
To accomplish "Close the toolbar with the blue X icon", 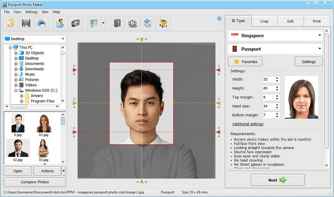I will click(x=219, y=19).
